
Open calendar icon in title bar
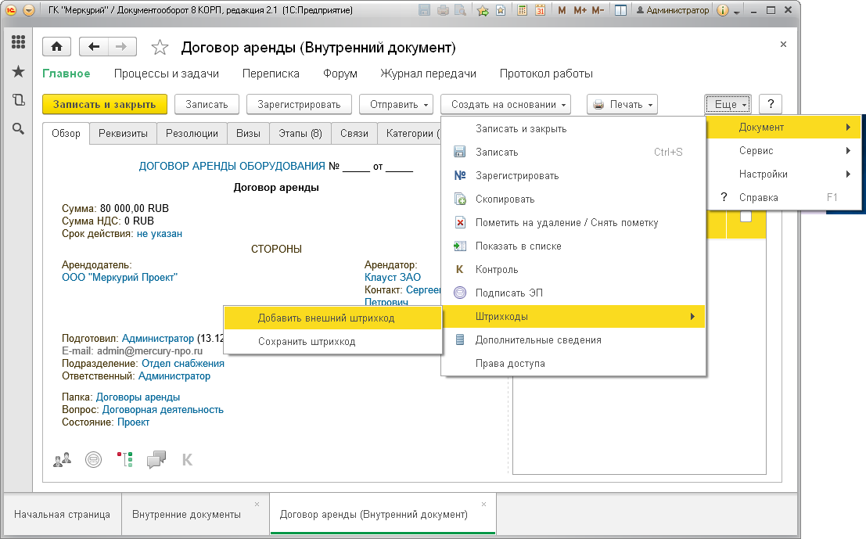(x=540, y=10)
